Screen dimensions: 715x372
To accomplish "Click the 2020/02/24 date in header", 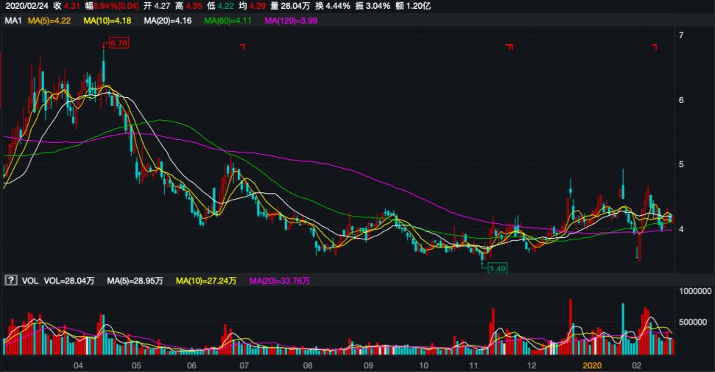I will (x=27, y=6).
